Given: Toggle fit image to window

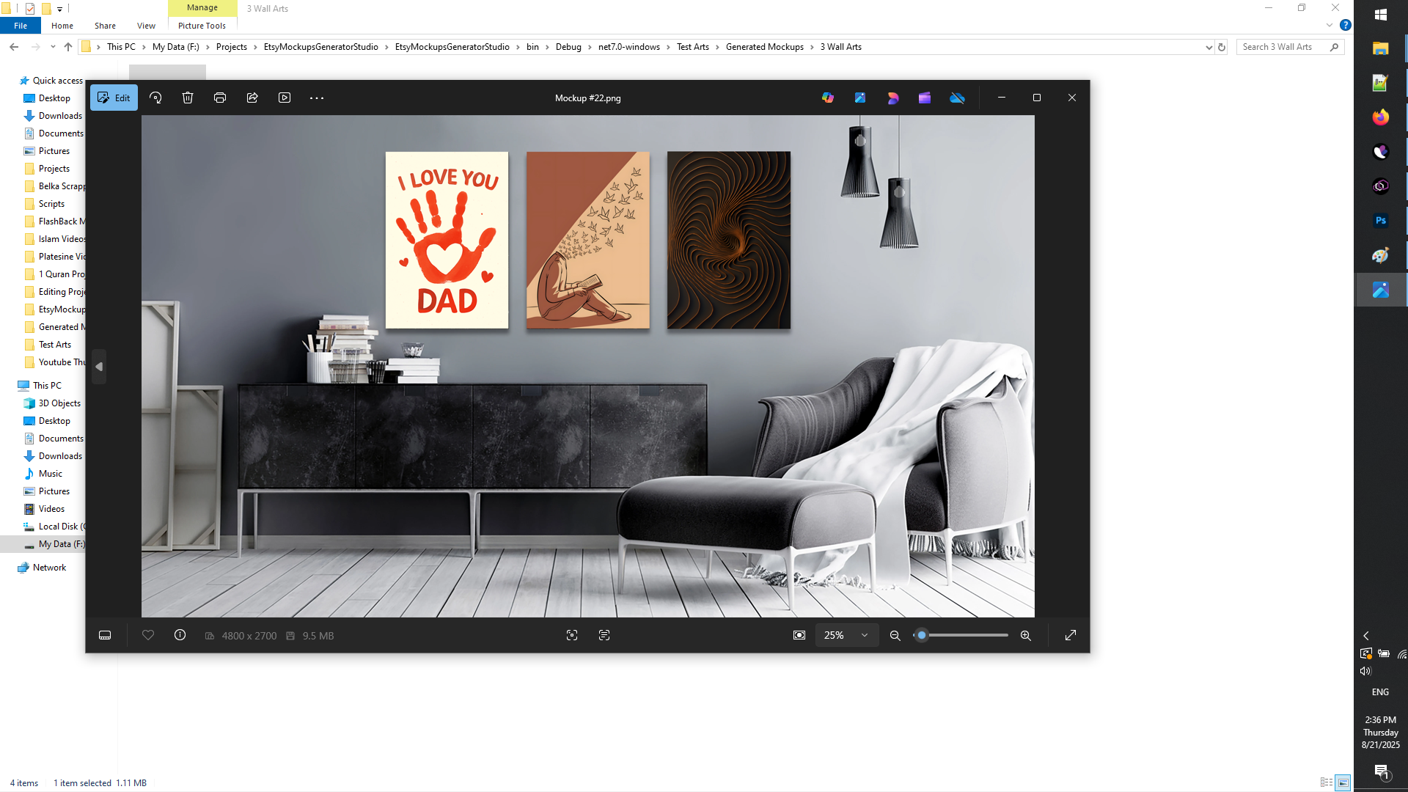Looking at the screenshot, I should 799,635.
